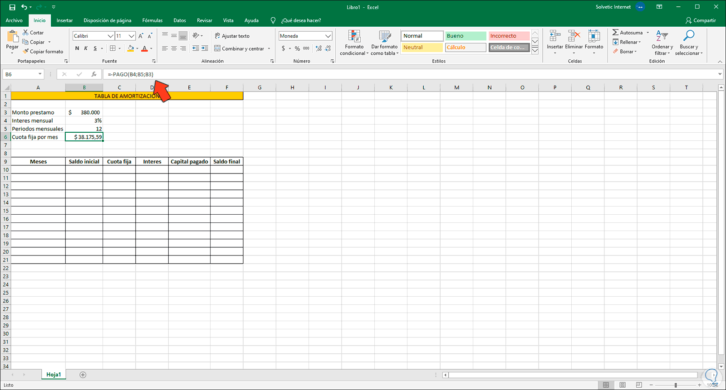Open Dar formato como tabla
Screen dimensions: 726x390
[384, 43]
